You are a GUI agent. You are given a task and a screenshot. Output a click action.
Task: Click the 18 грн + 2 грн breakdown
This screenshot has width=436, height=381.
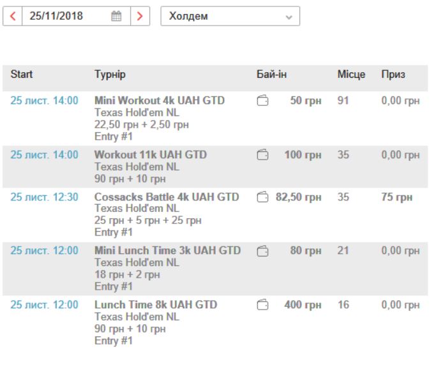click(x=127, y=274)
